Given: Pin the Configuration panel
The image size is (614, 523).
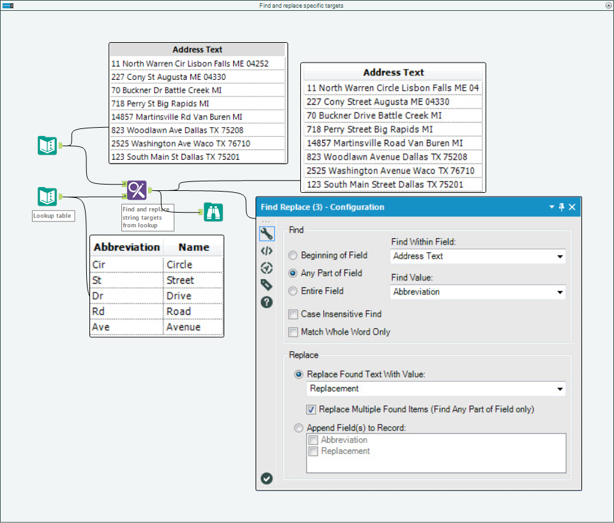Looking at the screenshot, I should [562, 207].
